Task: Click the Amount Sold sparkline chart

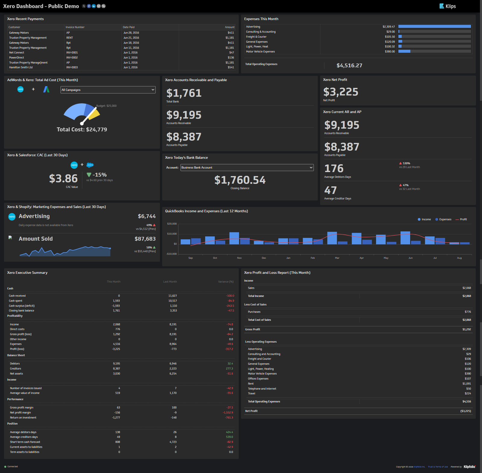Action: point(65,251)
